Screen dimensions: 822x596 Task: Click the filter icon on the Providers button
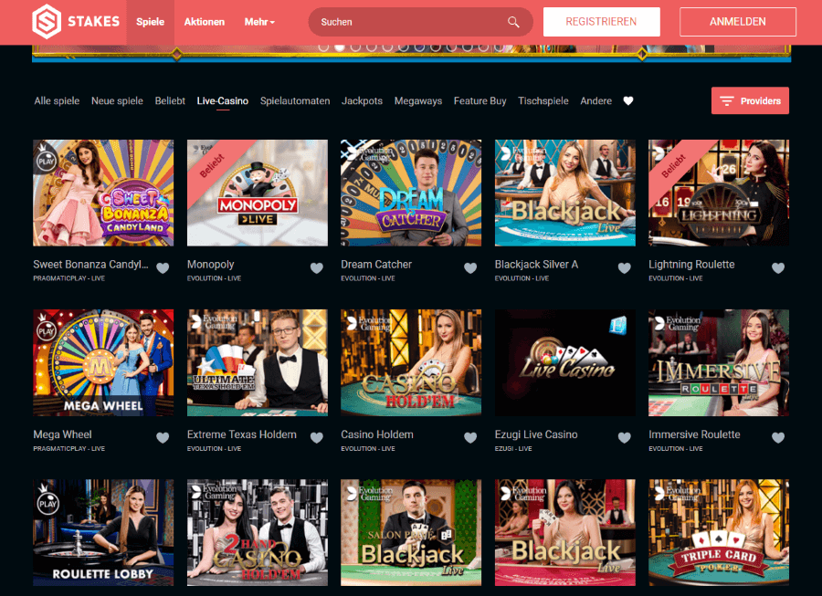[727, 100]
